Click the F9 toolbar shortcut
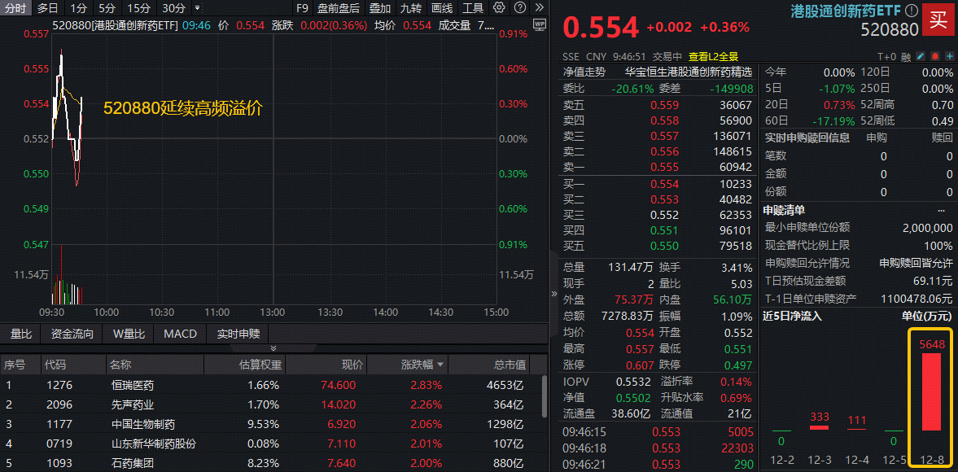 (304, 8)
